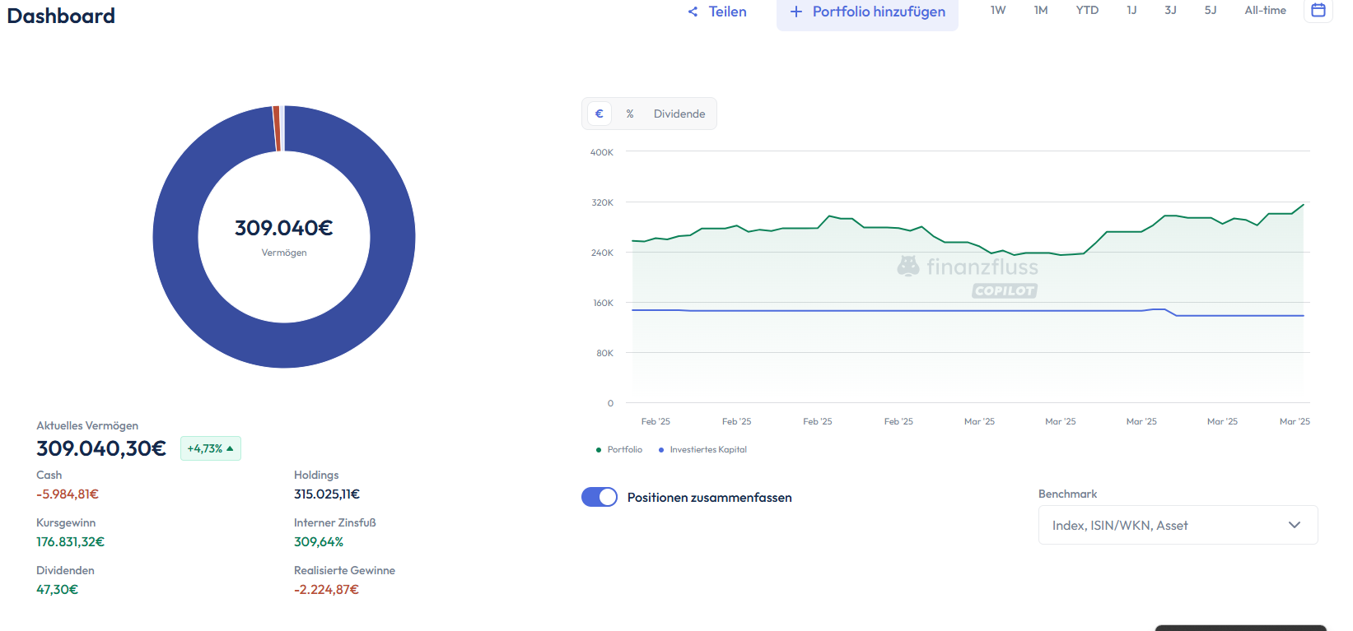1353x631 pixels.
Task: Select the All-time range
Action: [x=1265, y=11]
